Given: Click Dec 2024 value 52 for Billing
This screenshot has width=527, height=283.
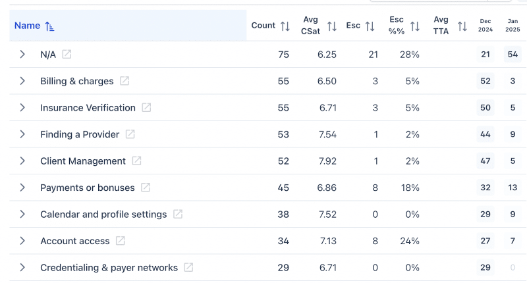Looking at the screenshot, I should click(485, 81).
